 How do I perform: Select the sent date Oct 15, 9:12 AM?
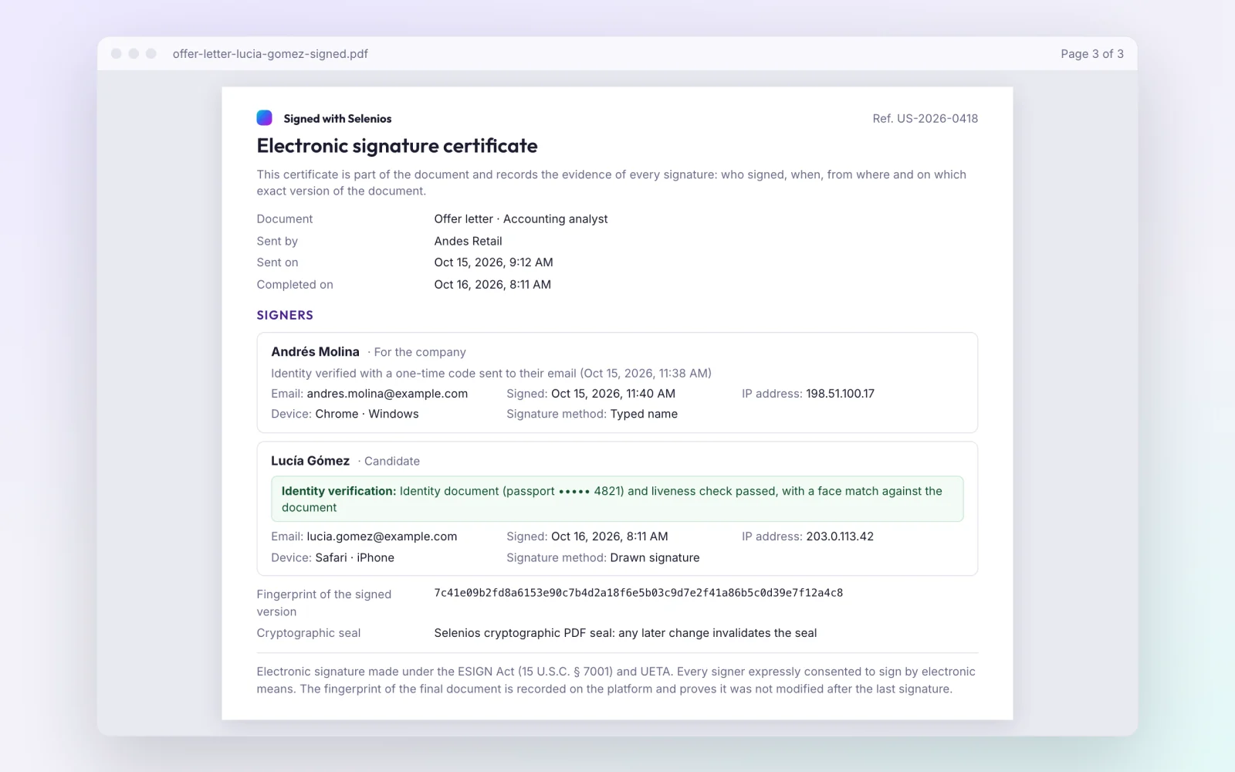[493, 262]
